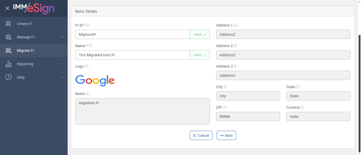Close the sidebar with the X icon
Screen dimensions: 361x155
(x=7, y=8)
